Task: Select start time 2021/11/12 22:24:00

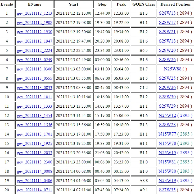Action: pyautogui.click(x=74, y=50)
